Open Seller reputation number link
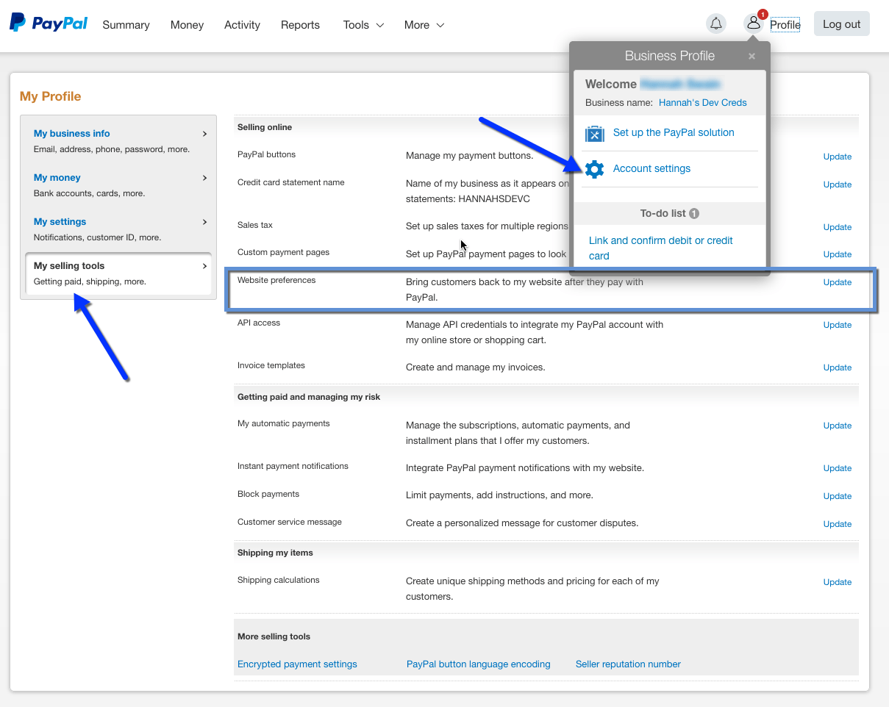 click(628, 664)
